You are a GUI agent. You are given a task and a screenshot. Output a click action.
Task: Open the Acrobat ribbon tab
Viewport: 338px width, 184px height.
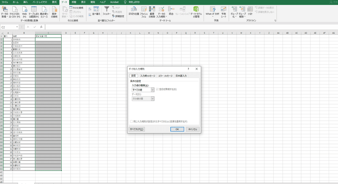pos(114,2)
